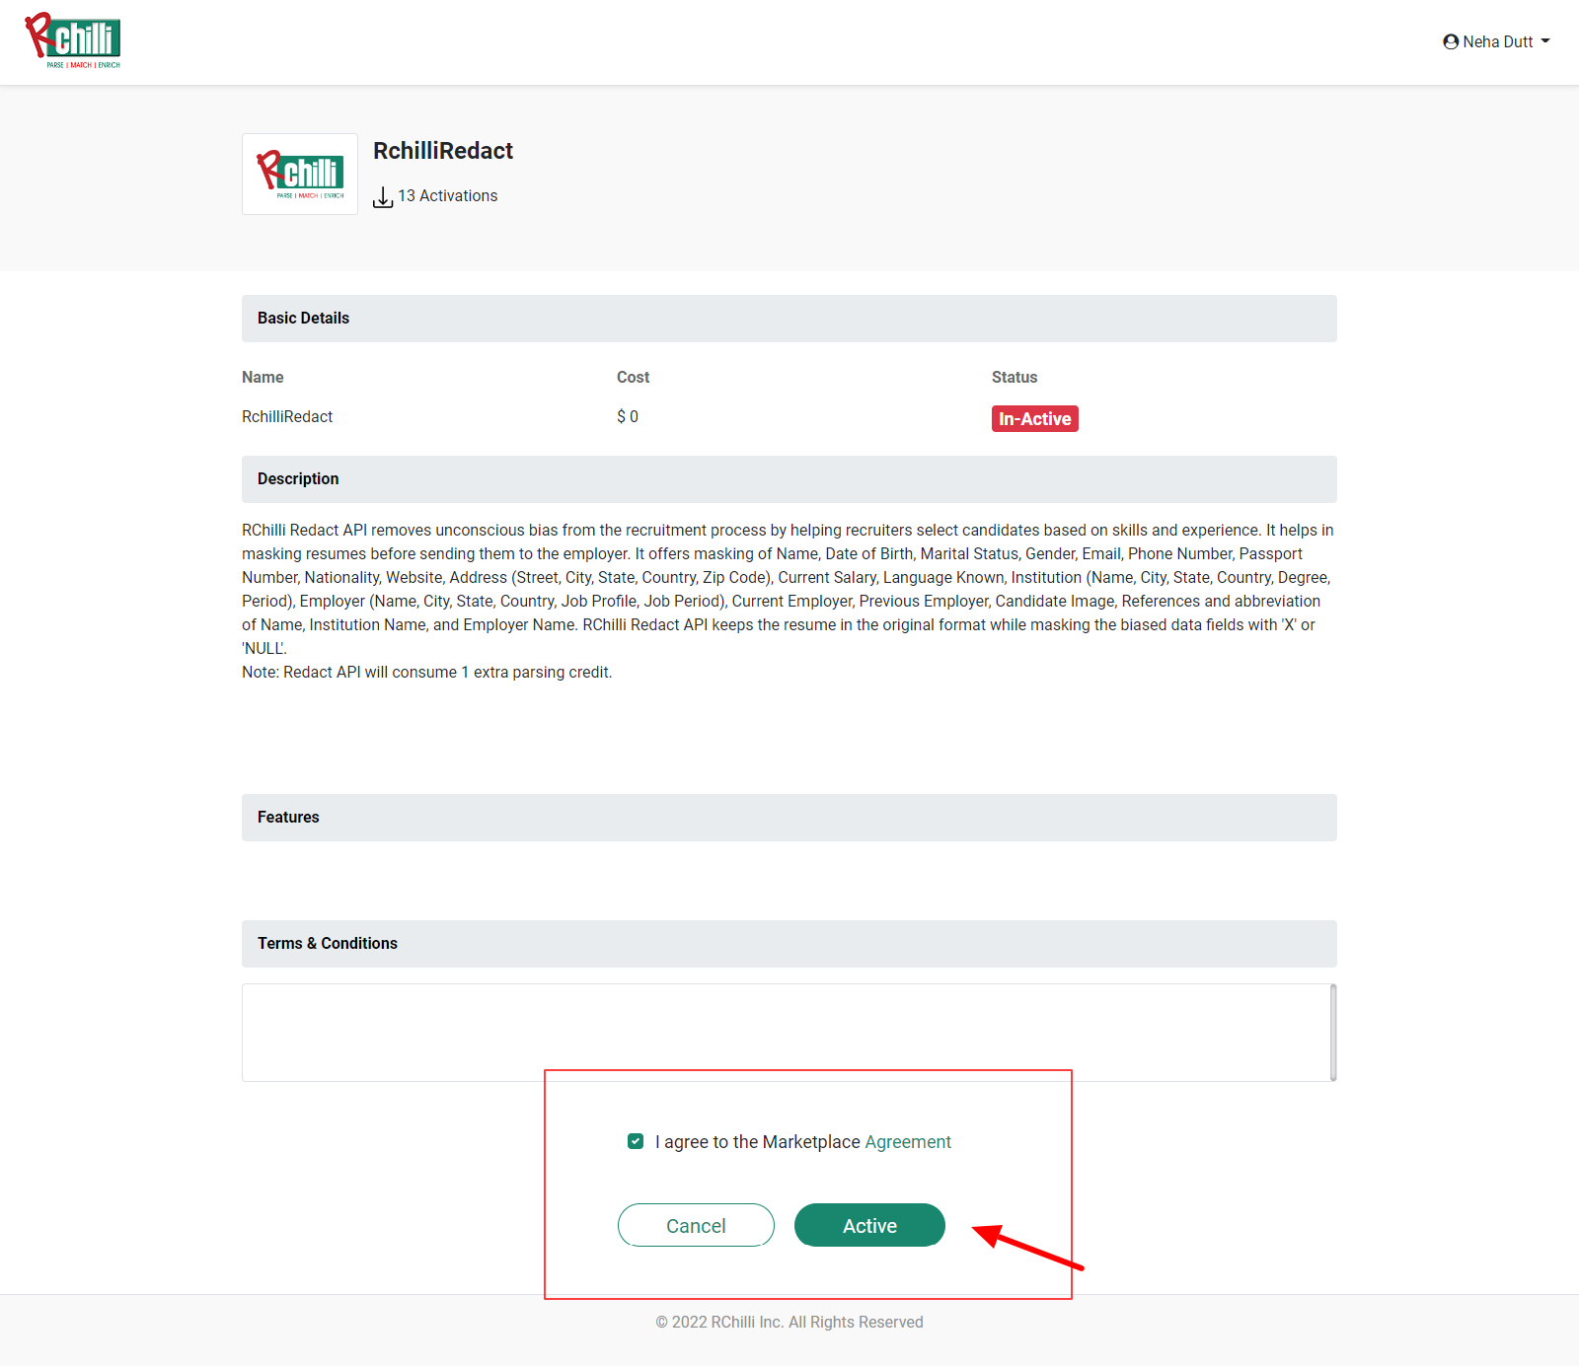Click the RchilliRedact page title
Viewport: 1579px width, 1368px height.
click(443, 151)
